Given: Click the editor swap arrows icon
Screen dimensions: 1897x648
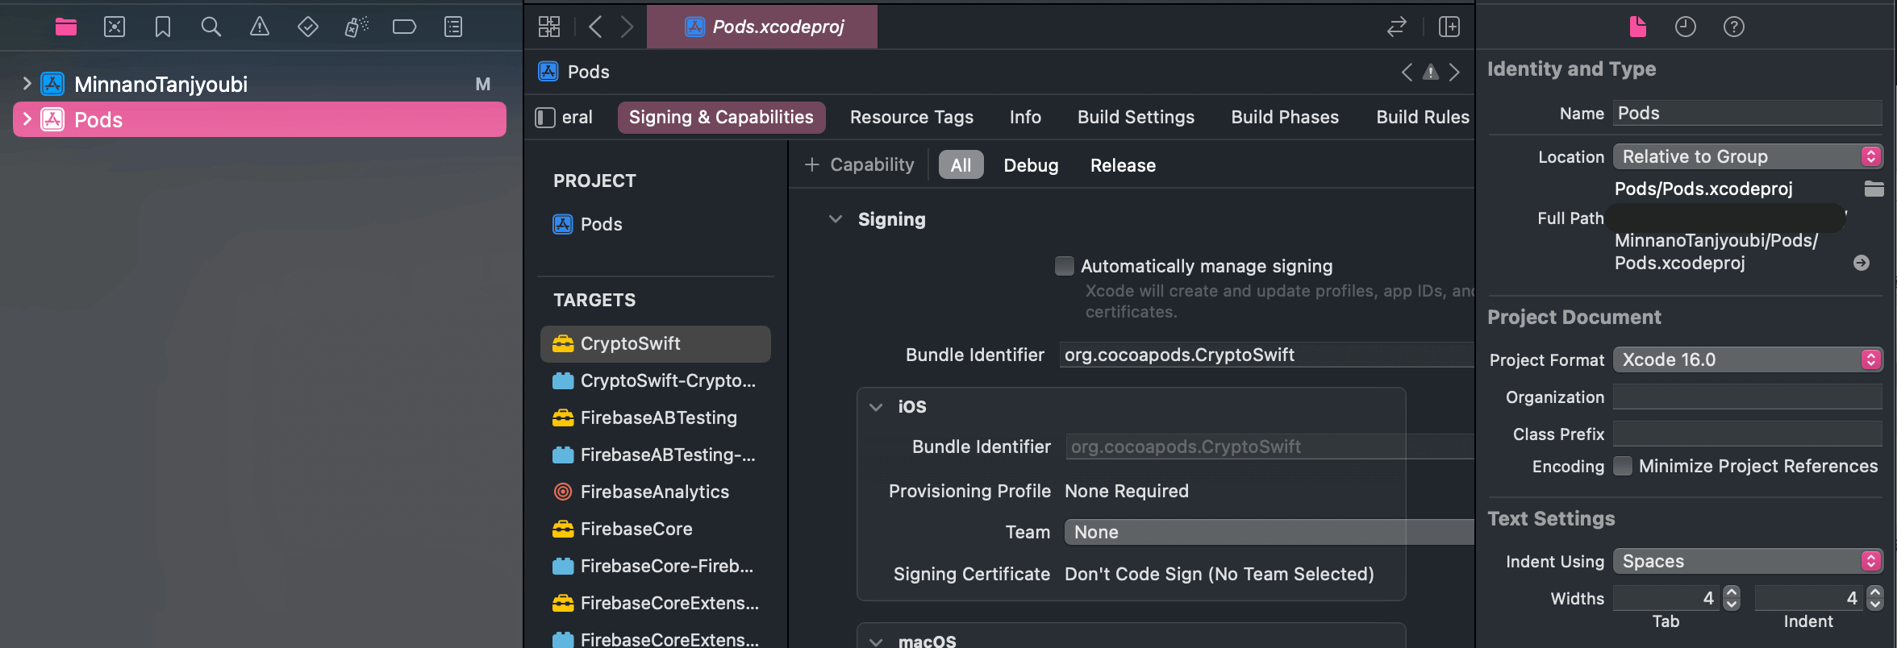Looking at the screenshot, I should (1397, 27).
